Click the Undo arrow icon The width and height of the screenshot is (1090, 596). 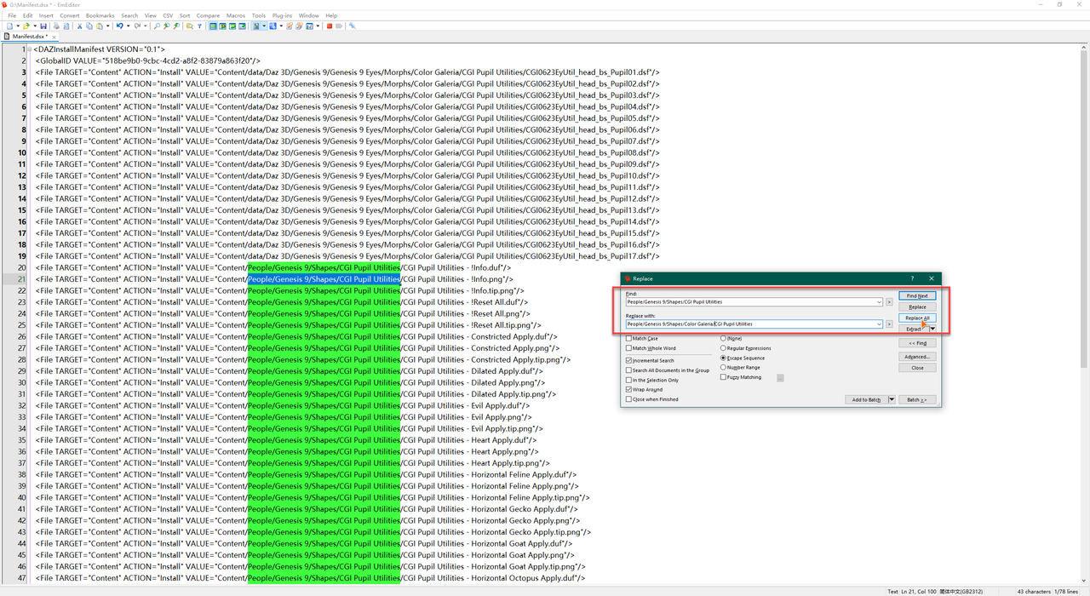pyautogui.click(x=119, y=26)
